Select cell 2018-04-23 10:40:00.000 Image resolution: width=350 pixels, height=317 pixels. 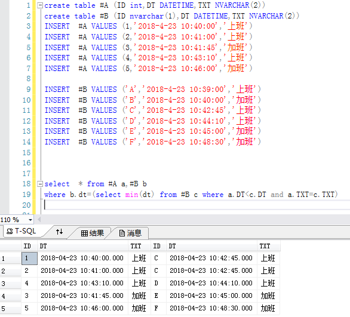(x=83, y=258)
